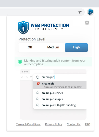Click the red adult content warning shield
Image resolution: width=99 pixels, height=137 pixels.
[x=38, y=84]
